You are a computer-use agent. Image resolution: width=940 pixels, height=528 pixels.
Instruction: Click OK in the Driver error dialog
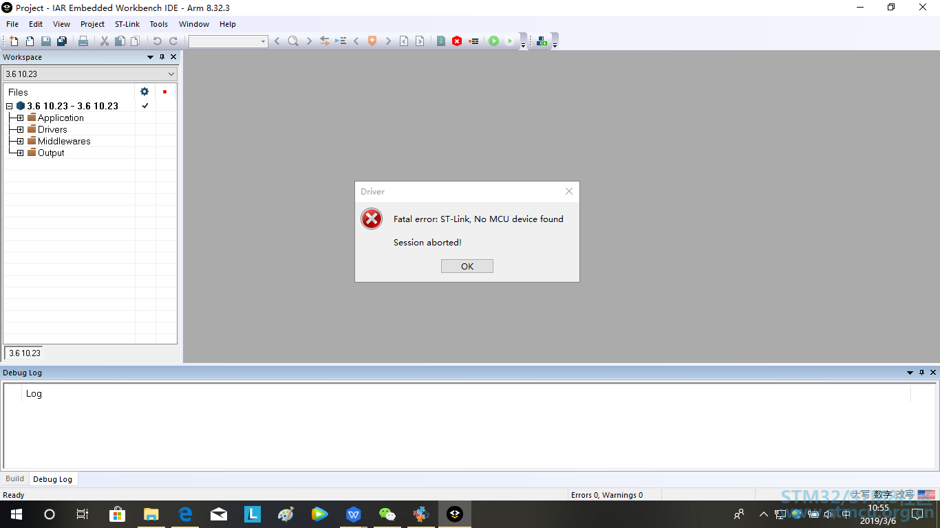[467, 266]
